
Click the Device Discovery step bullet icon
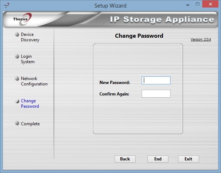coord(17,34)
